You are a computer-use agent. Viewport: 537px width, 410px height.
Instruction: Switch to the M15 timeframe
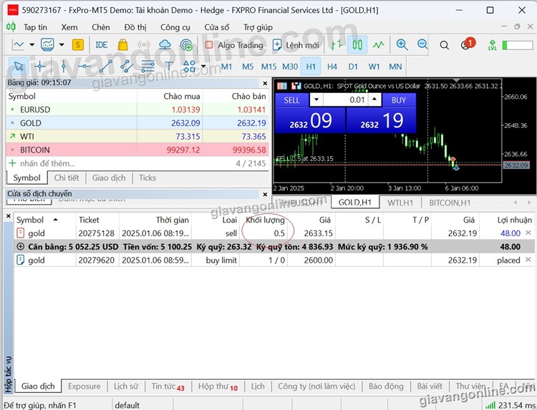click(x=268, y=67)
